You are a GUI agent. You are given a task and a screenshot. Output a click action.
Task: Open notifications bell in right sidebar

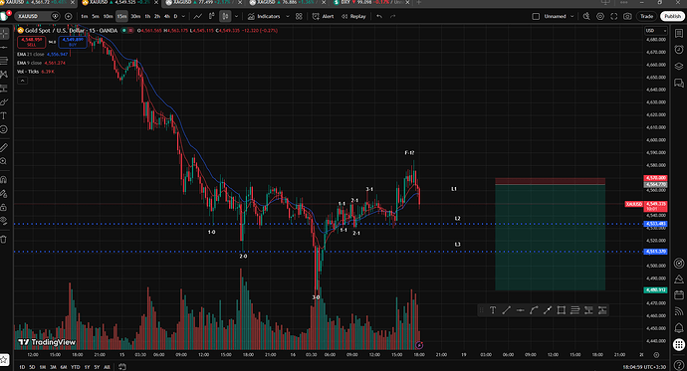[x=679, y=327]
